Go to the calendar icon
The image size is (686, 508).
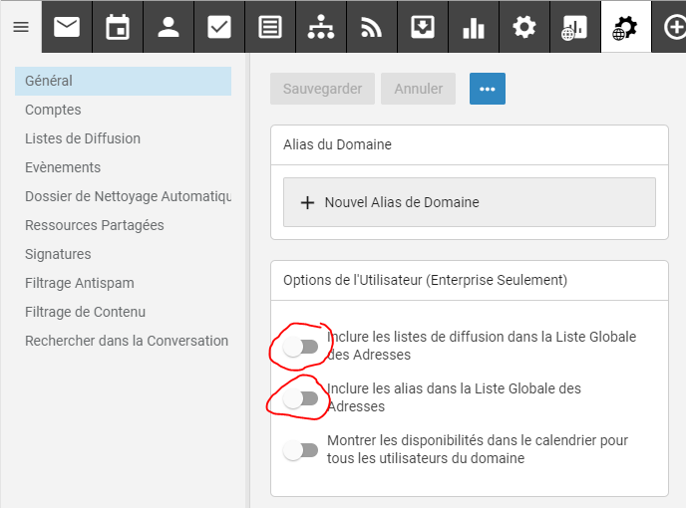118,27
